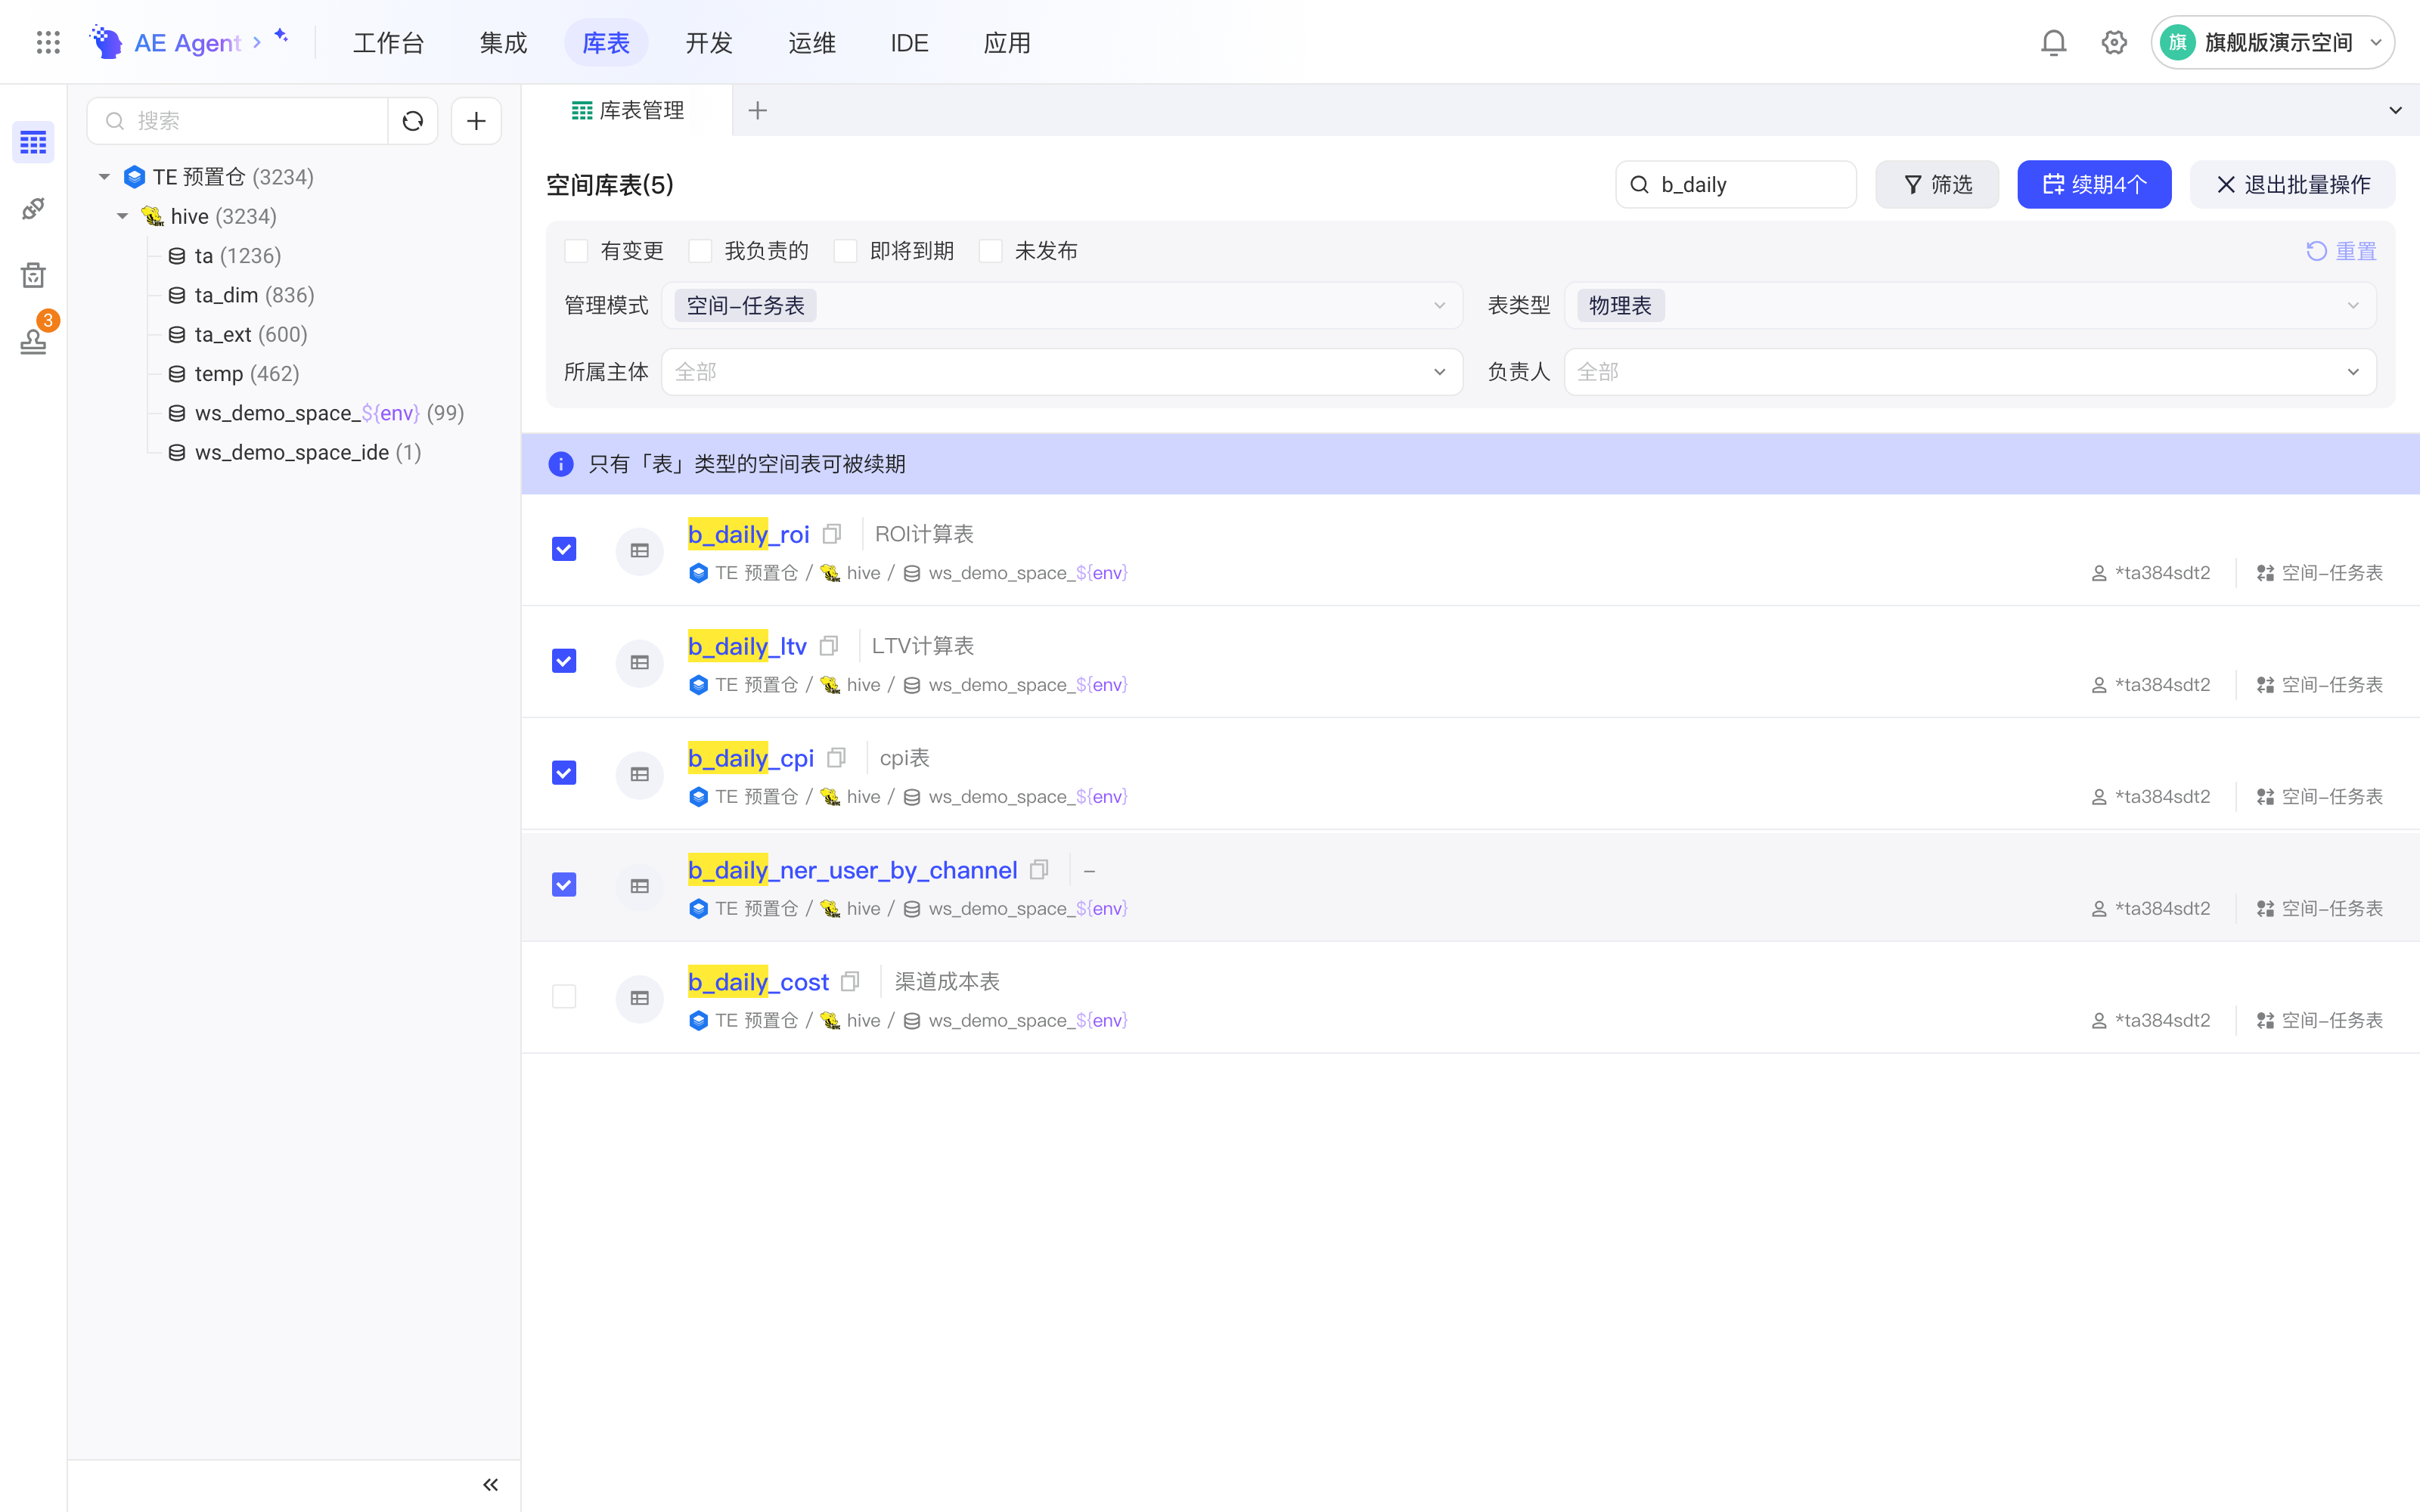Image resolution: width=2420 pixels, height=1512 pixels.
Task: Open the approval stamp icon with badge 3
Action: point(33,340)
